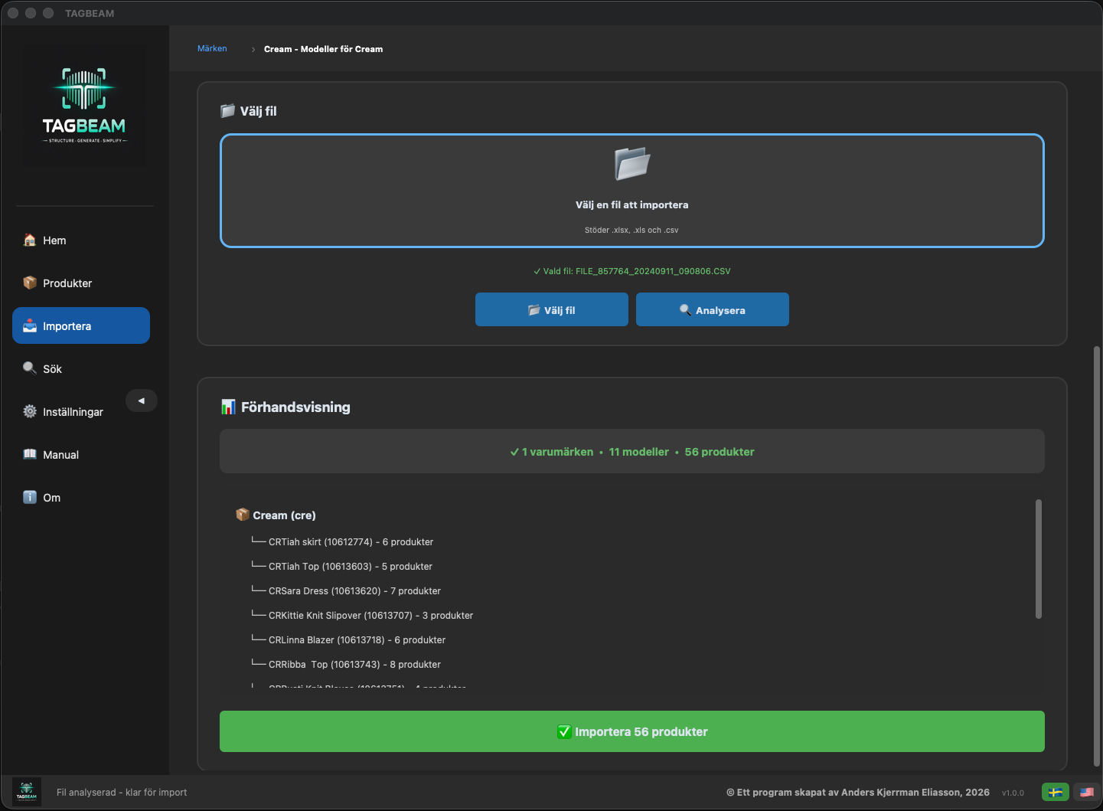Open the Sök menu item
Image resolution: width=1103 pixels, height=811 pixels.
pyautogui.click(x=81, y=368)
